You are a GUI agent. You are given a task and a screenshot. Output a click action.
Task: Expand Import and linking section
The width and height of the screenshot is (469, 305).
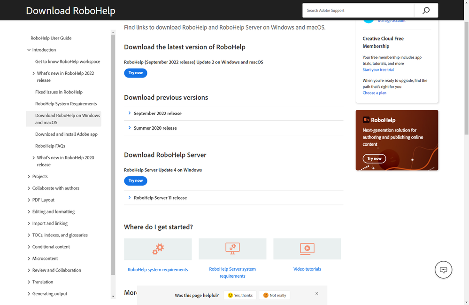pos(29,224)
